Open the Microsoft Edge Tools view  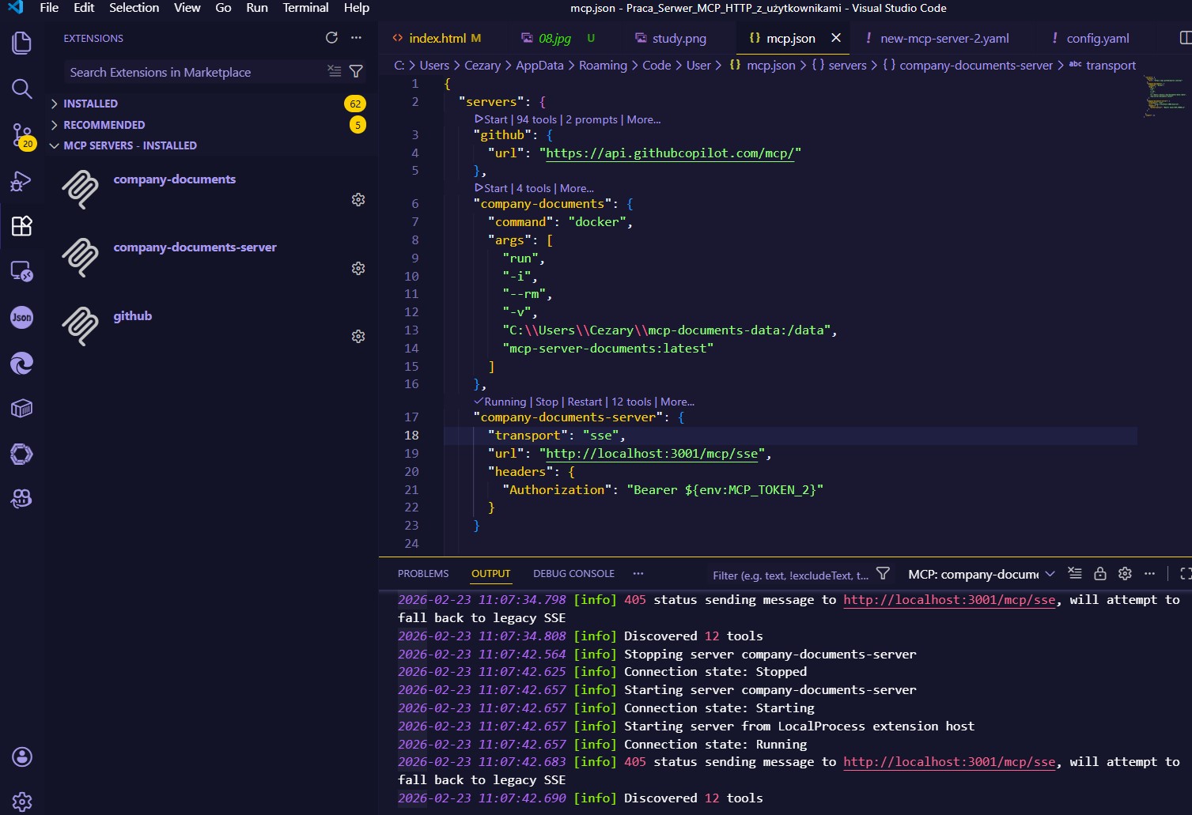(21, 364)
